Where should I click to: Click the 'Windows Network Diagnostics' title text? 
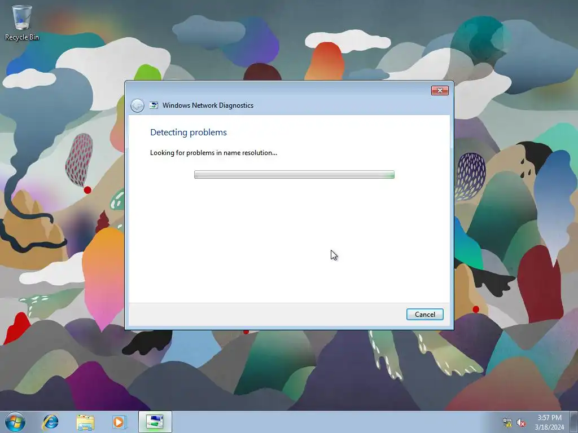[x=208, y=105]
